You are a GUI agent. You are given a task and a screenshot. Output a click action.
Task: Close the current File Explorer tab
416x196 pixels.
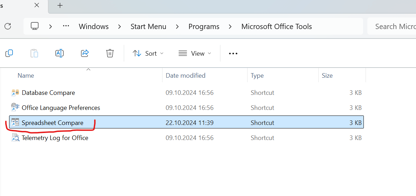tap(37, 5)
